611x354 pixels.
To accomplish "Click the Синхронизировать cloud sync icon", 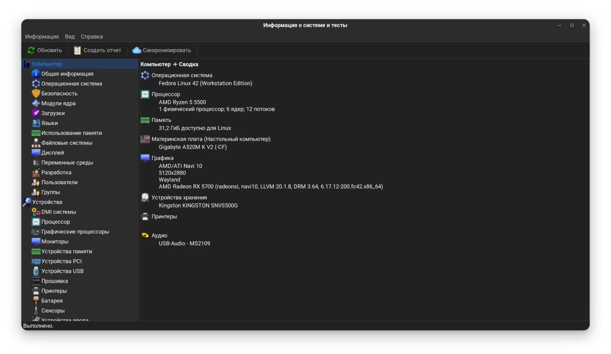I will coord(137,50).
